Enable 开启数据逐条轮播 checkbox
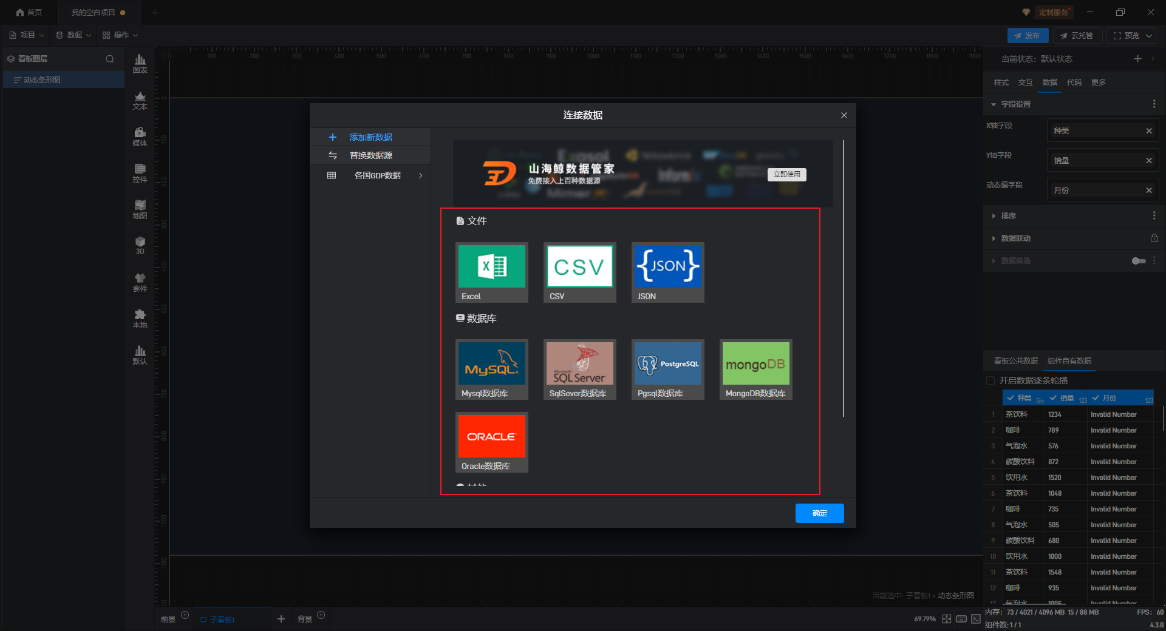Viewport: 1166px width, 631px height. [x=990, y=380]
